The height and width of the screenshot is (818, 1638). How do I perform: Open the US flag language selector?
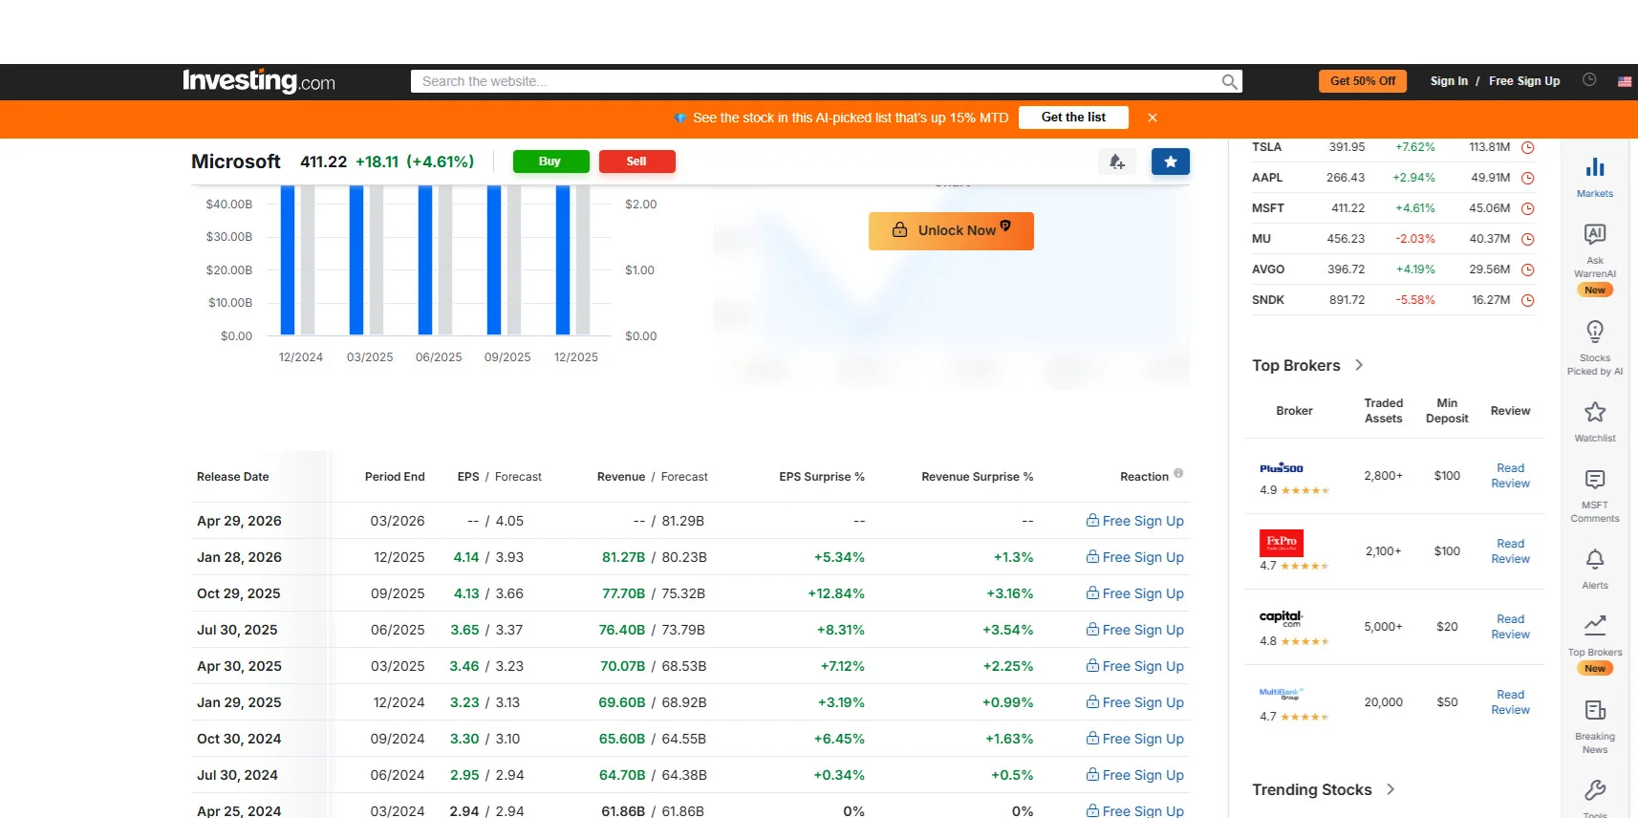(1624, 81)
